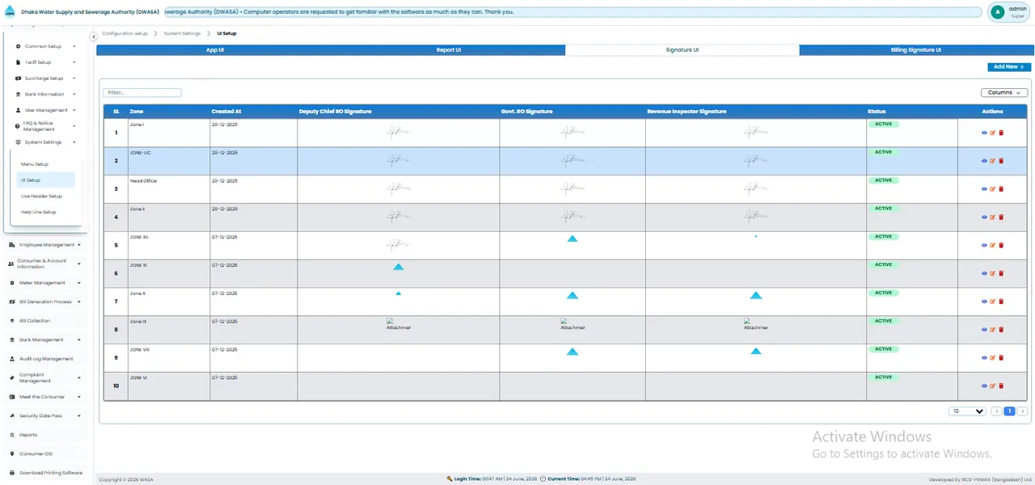Image resolution: width=1035 pixels, height=485 pixels.
Task: Delete the ZONE VI row
Action: [x=1001, y=386]
